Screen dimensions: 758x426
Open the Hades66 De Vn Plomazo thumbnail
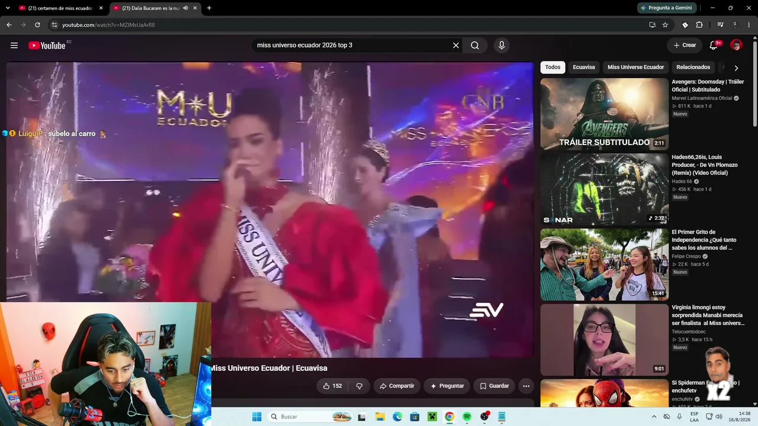click(x=604, y=189)
